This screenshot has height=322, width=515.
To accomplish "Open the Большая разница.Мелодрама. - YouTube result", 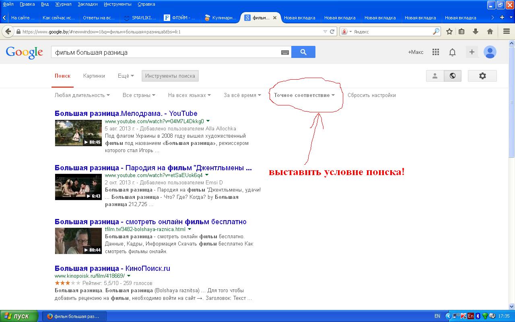I will click(x=126, y=114).
